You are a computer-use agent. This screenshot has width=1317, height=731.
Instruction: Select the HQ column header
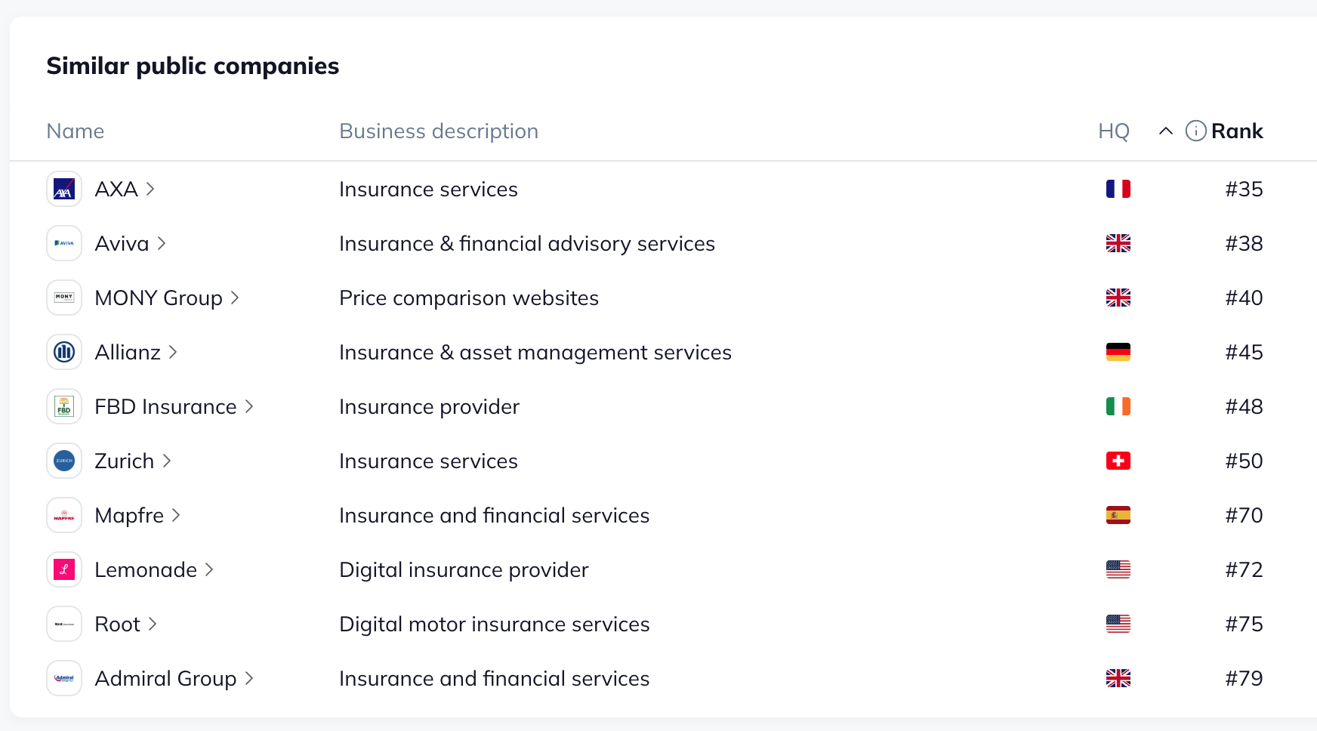[x=1114, y=131]
